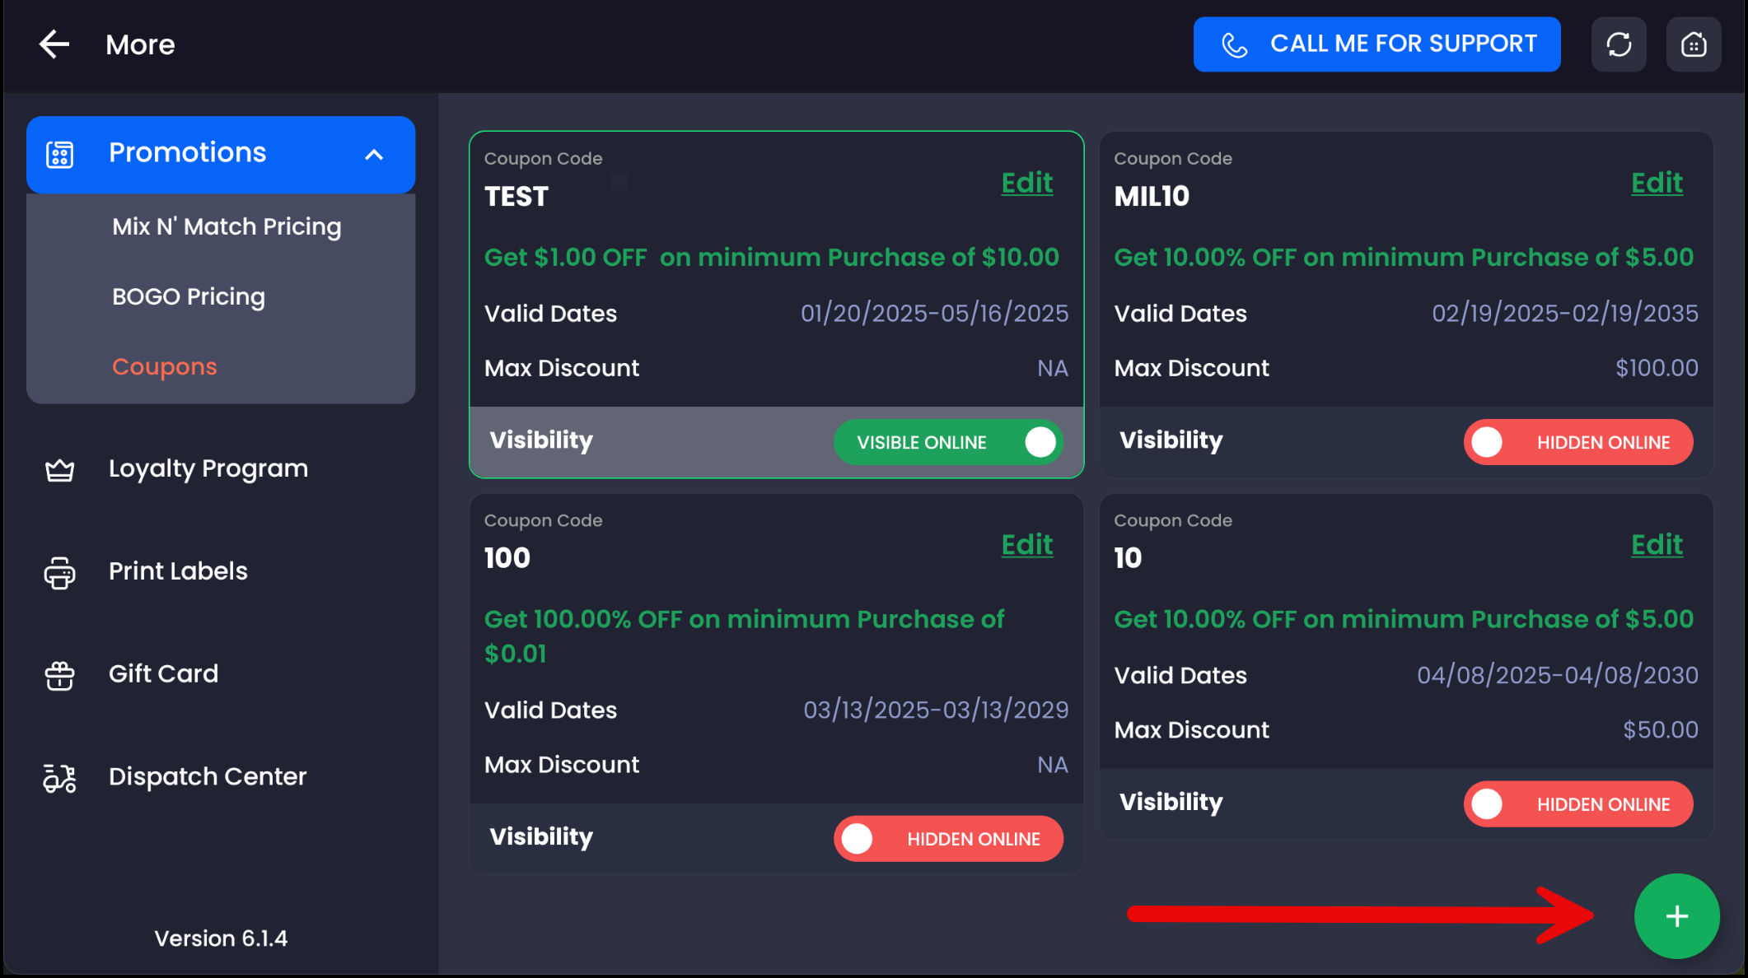Click Call Me For Support button

(x=1376, y=44)
